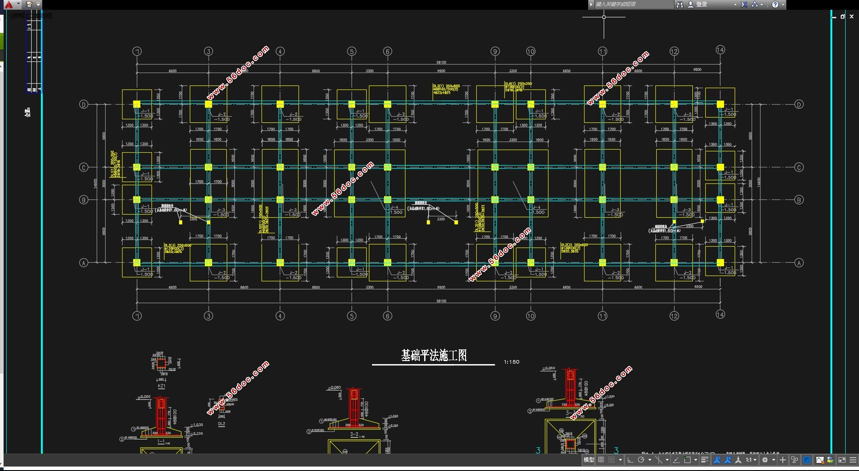The width and height of the screenshot is (859, 471).
Task: Open the AutoCAD application menu logo
Action: coord(9,4)
